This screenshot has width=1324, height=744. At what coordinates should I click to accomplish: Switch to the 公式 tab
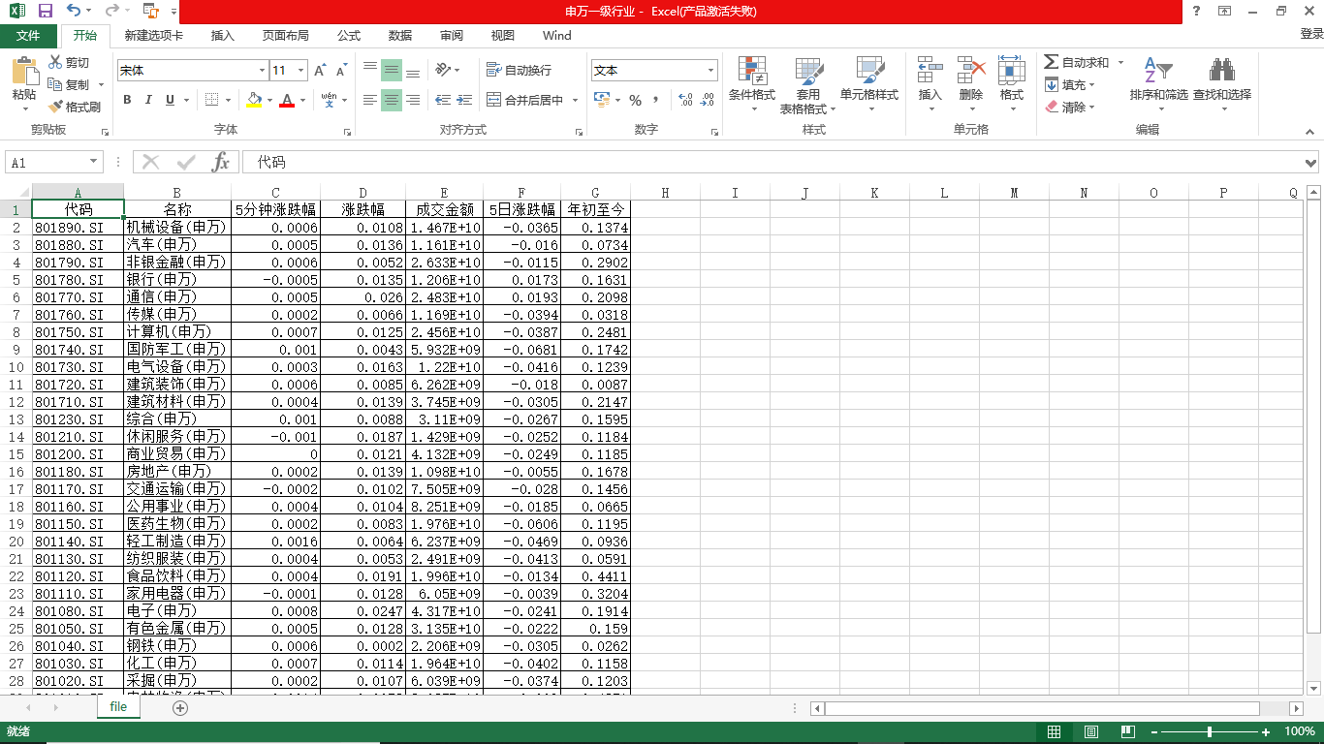(x=349, y=36)
